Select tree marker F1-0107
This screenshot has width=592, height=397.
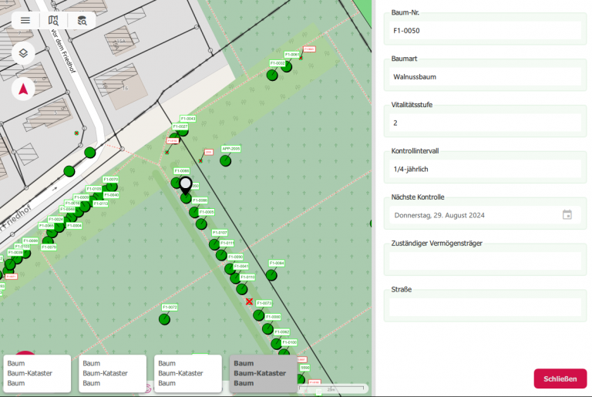[214, 244]
